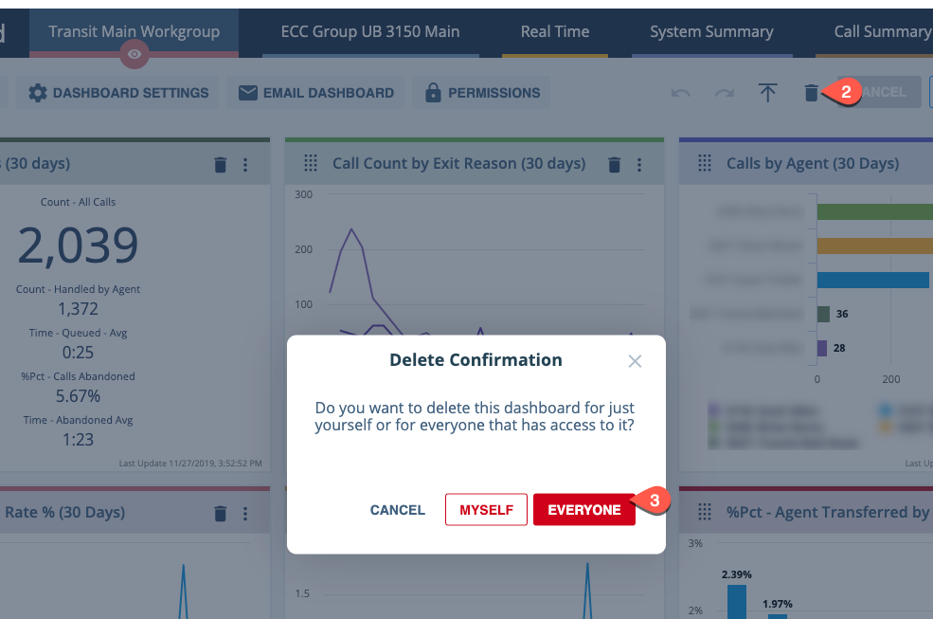Click the 2.39% bar in Agent Transferred chart
Screen dimensions: 933x619
737,602
